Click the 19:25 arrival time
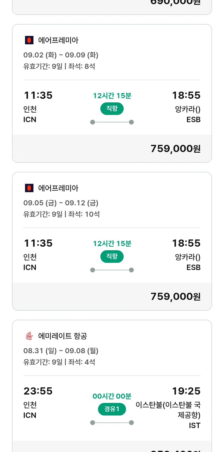 click(186, 391)
